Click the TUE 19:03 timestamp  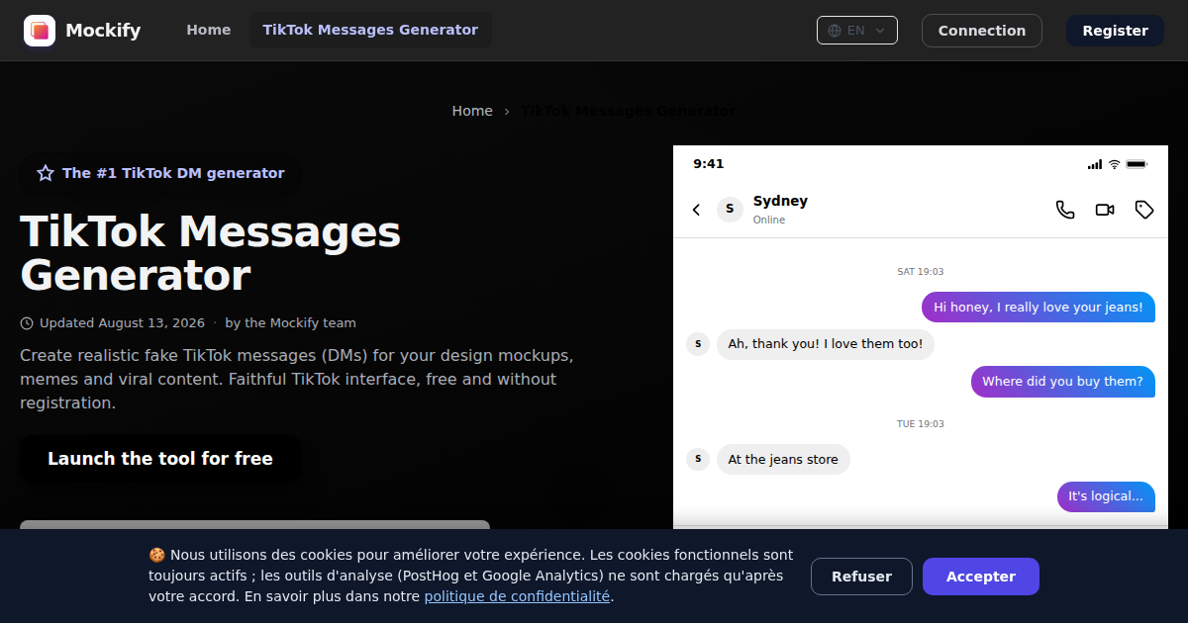click(921, 424)
